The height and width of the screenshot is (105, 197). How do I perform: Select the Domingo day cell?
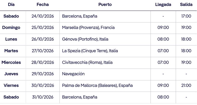11,28
